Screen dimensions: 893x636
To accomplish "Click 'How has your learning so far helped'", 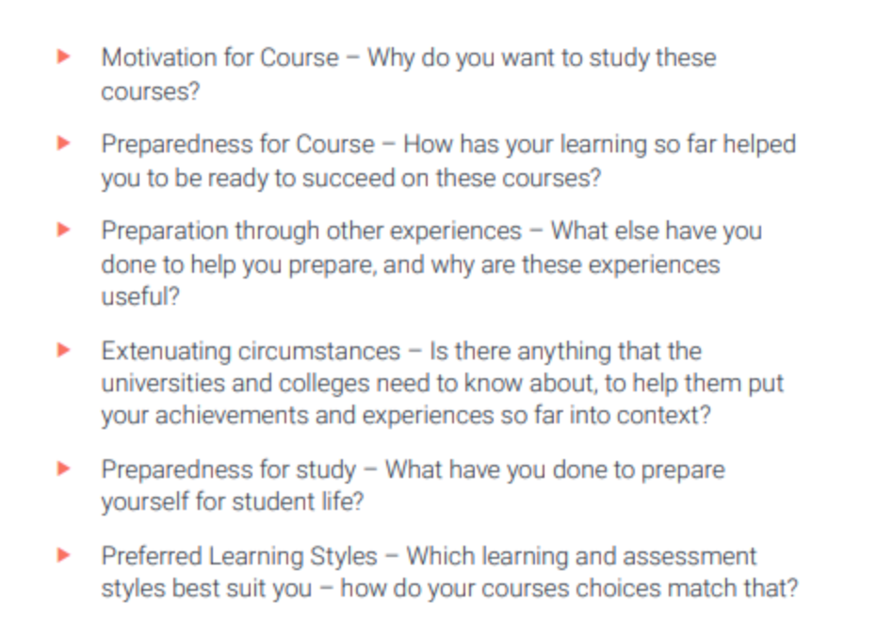I will click(600, 145).
